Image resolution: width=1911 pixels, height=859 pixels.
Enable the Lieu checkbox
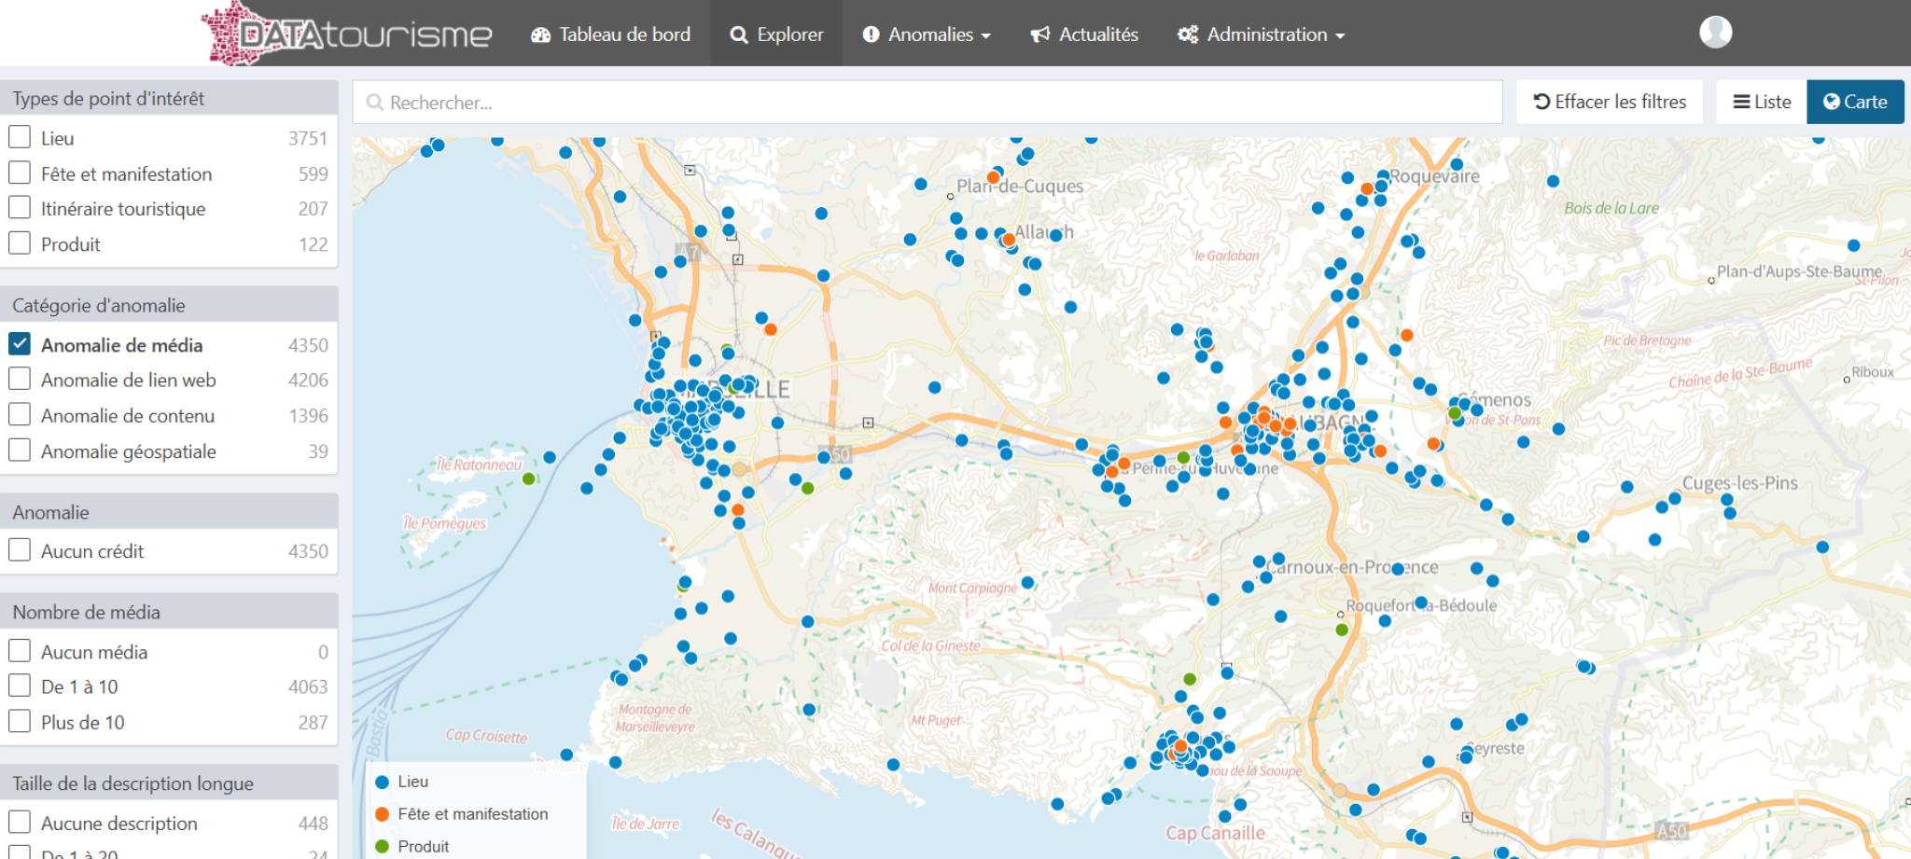[20, 137]
